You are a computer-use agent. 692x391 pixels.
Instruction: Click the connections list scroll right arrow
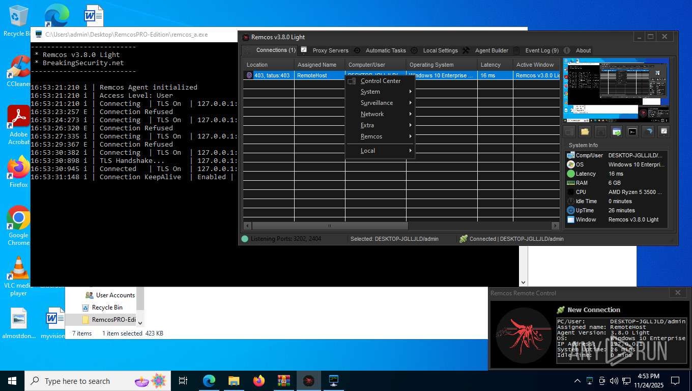pyautogui.click(x=555, y=226)
